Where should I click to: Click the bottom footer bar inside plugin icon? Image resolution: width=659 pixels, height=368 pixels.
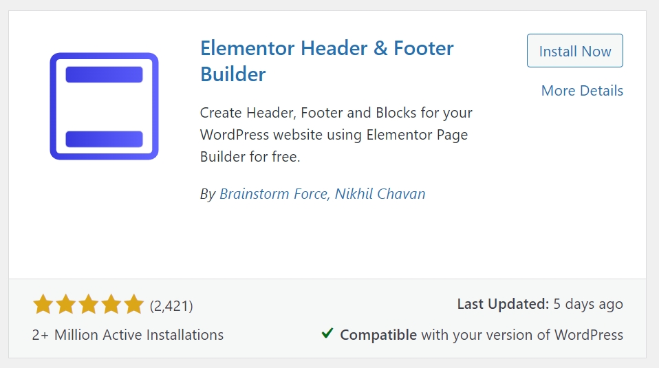pyautogui.click(x=105, y=139)
